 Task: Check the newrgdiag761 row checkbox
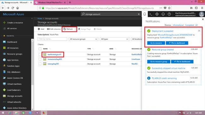point(40,64)
